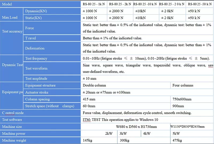Select model "RS-80 25 - 2k N"
The image size is (214, 144).
click(x=120, y=4)
